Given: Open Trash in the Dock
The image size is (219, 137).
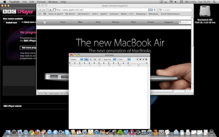Looking at the screenshot, I should coord(211,132).
